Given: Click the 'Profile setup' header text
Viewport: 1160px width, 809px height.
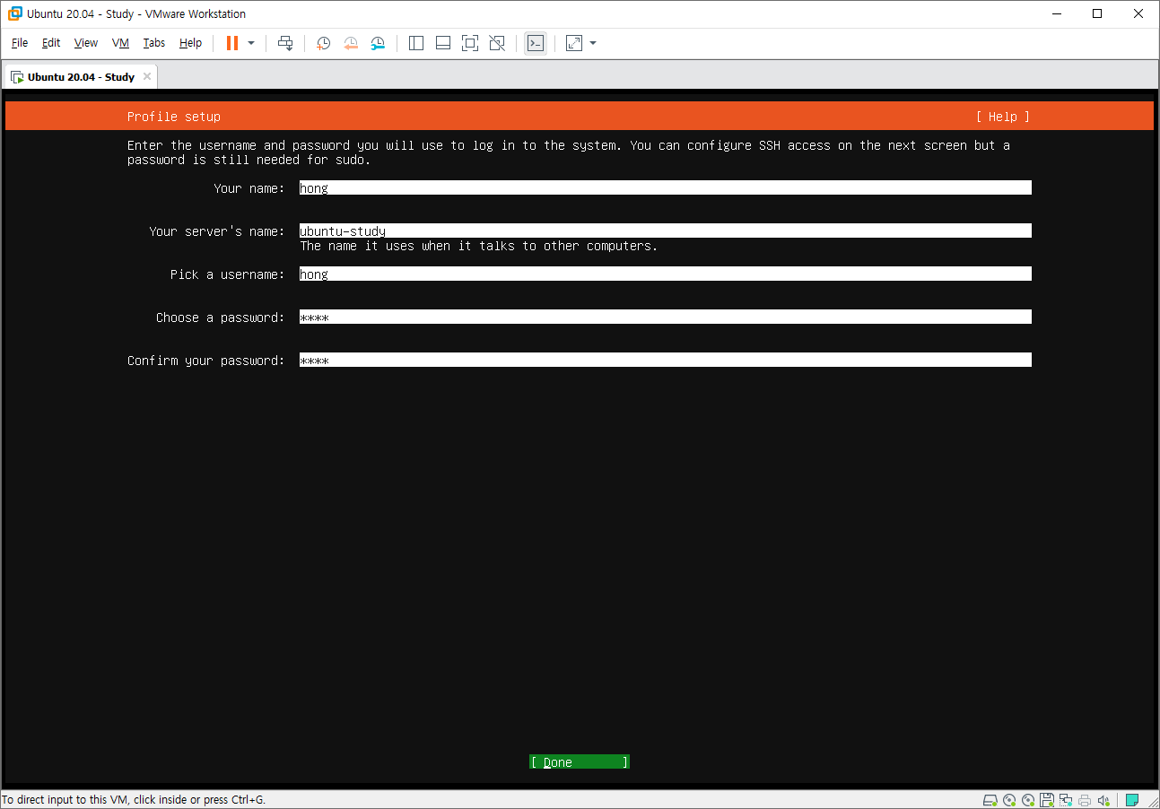Looking at the screenshot, I should [x=174, y=117].
